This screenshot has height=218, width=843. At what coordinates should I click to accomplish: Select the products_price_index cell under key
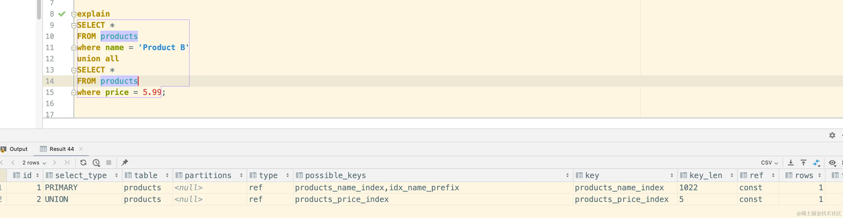(621, 199)
